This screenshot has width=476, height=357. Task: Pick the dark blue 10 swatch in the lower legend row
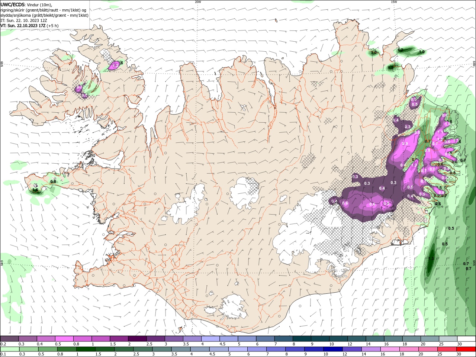point(332,349)
